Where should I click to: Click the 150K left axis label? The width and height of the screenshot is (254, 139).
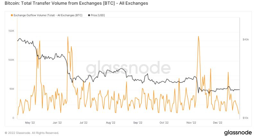(11, 31)
